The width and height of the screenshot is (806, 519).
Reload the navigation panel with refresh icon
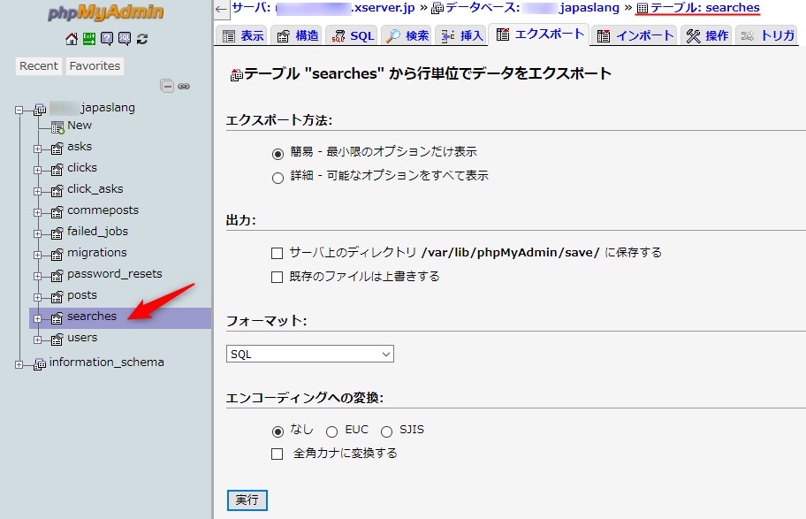point(142,39)
